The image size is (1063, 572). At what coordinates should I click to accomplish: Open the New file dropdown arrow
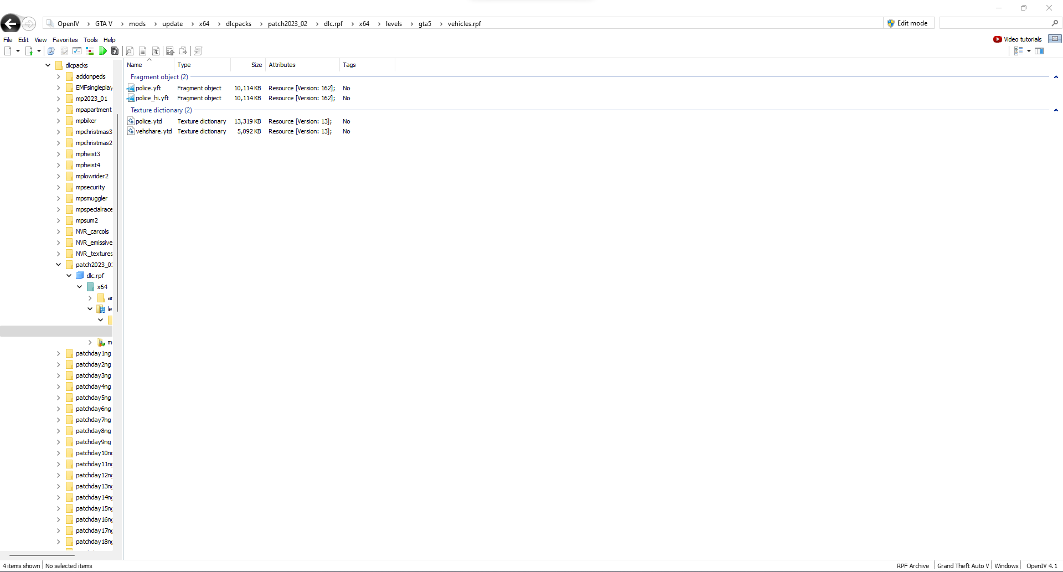[18, 51]
